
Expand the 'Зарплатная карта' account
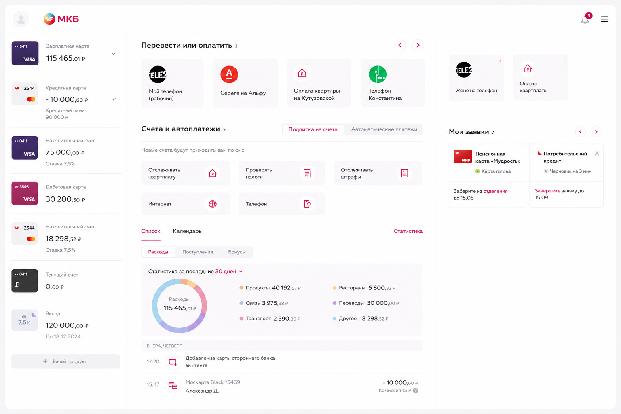[x=114, y=53]
